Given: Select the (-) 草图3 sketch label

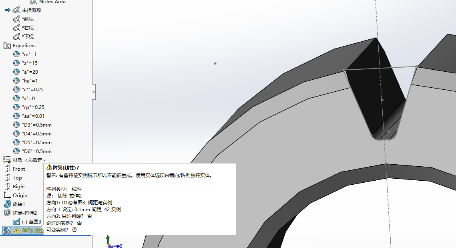Looking at the screenshot, I should [x=31, y=222].
